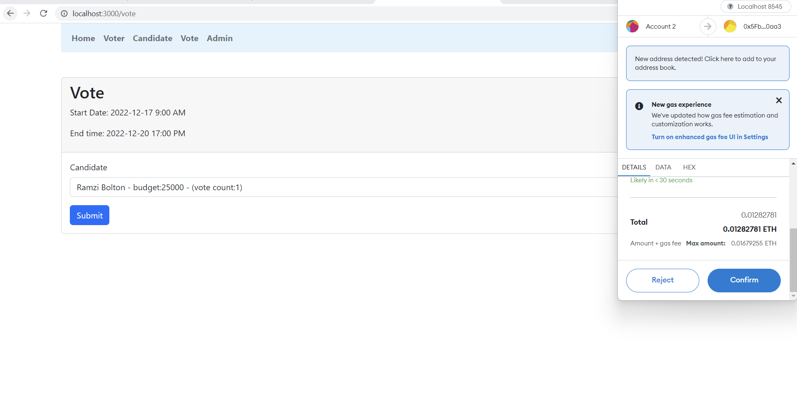The image size is (797, 407).
Task: Click the Account 2 name label
Action: click(661, 27)
